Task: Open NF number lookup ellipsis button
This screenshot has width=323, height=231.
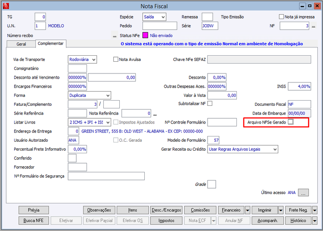Action: coord(314,26)
